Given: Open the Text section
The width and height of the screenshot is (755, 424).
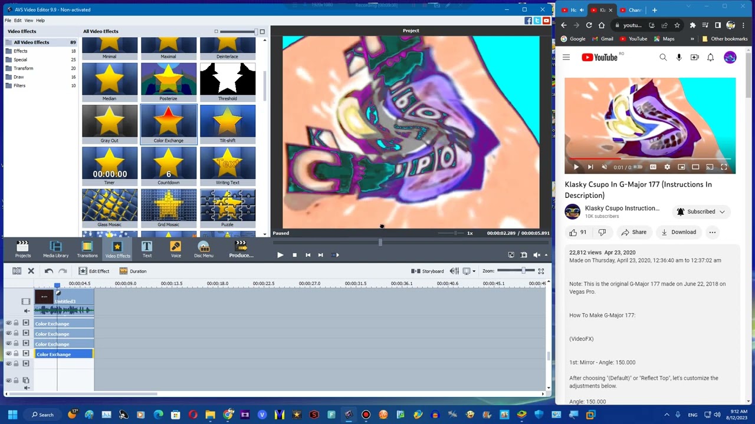Looking at the screenshot, I should [x=147, y=249].
